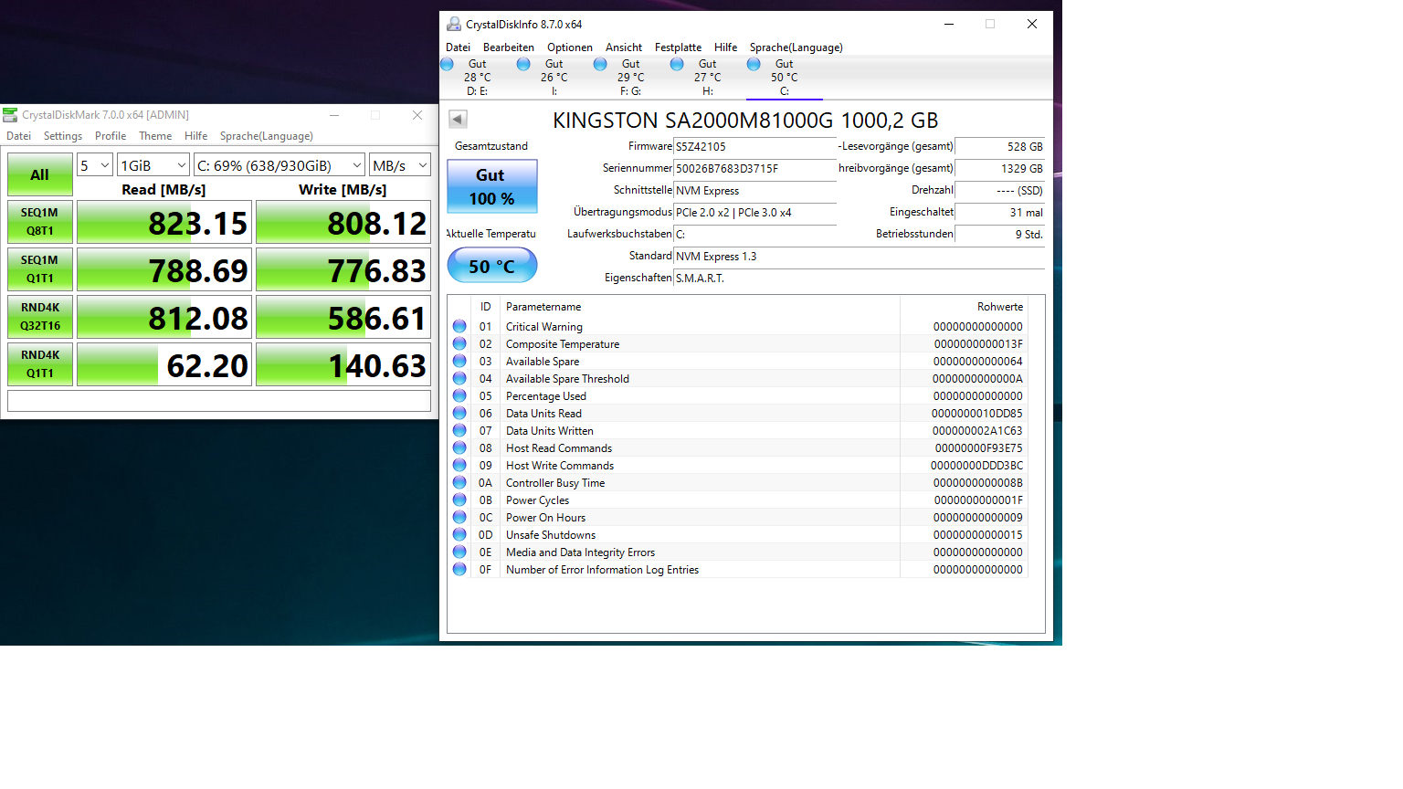Click status orb for Power Cycles
This screenshot has width=1403, height=789.
coord(459,500)
